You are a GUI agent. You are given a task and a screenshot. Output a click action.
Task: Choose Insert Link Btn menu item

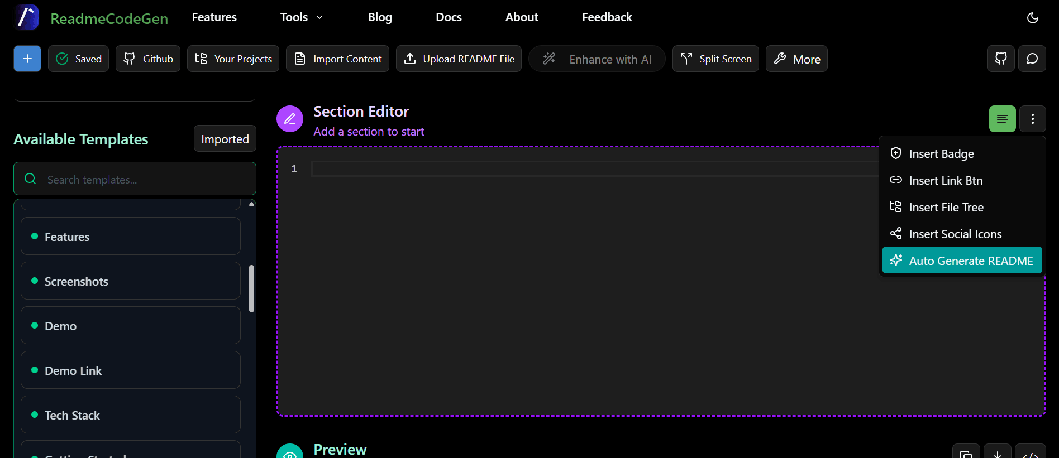(x=962, y=180)
